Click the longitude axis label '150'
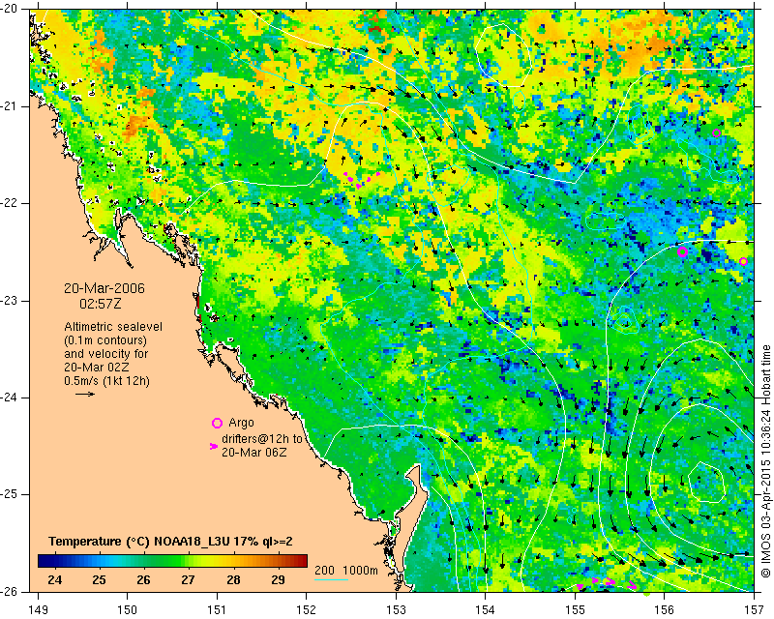The image size is (774, 619). coord(127,609)
